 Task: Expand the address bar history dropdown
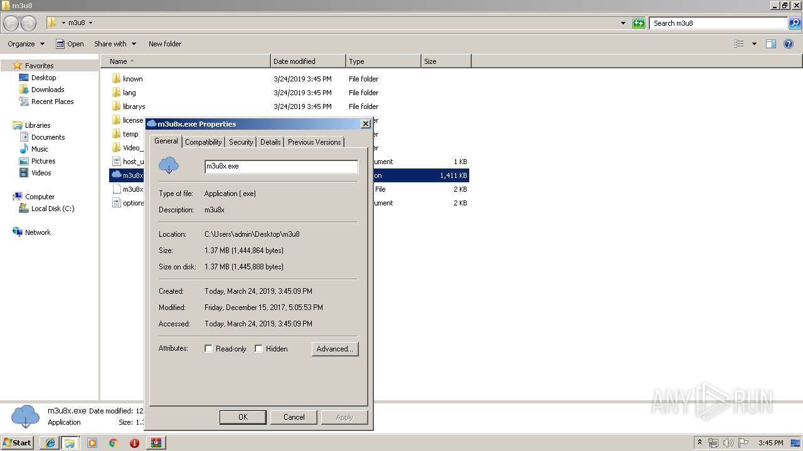(x=623, y=23)
